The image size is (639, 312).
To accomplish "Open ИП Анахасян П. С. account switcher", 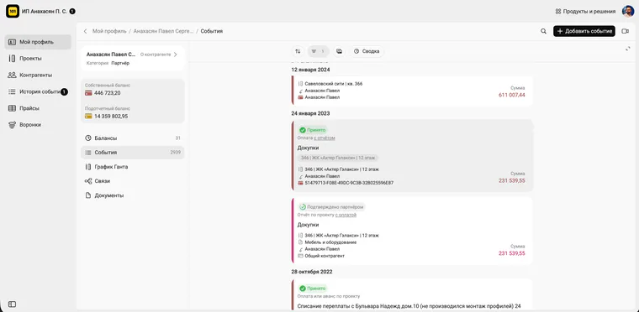I will (40, 12).
